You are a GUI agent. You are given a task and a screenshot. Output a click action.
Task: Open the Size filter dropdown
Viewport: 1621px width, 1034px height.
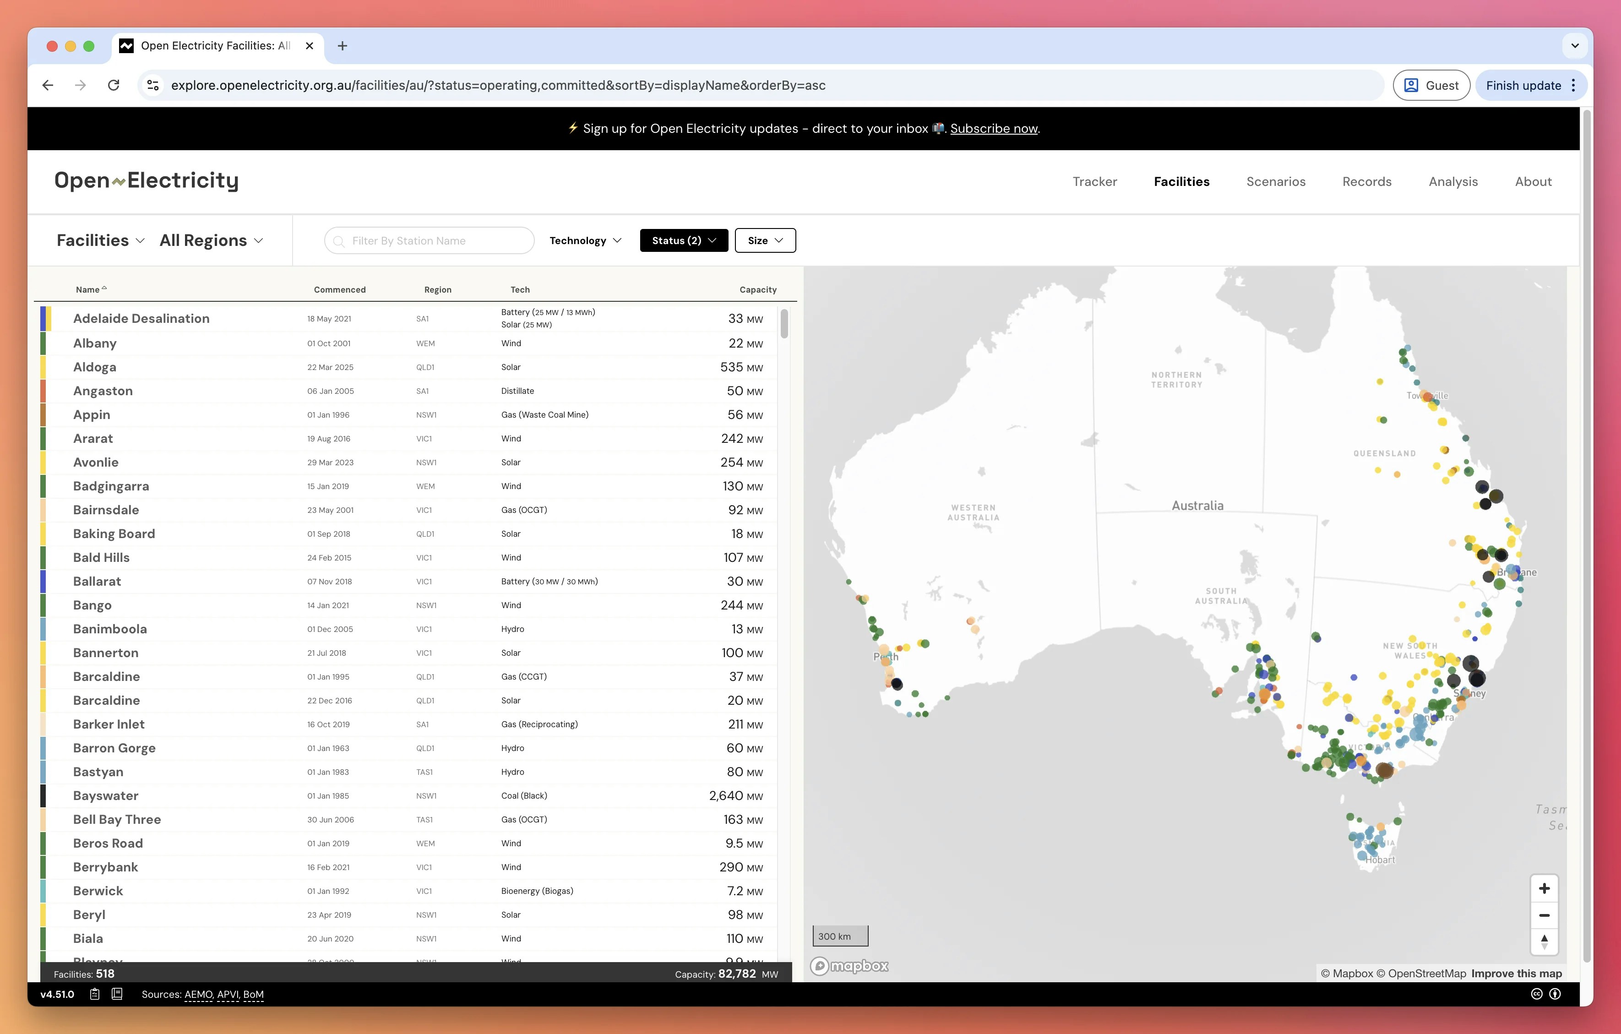pos(765,240)
